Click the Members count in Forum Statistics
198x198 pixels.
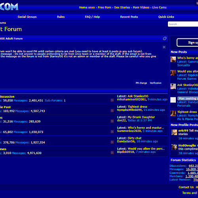tap(192, 176)
